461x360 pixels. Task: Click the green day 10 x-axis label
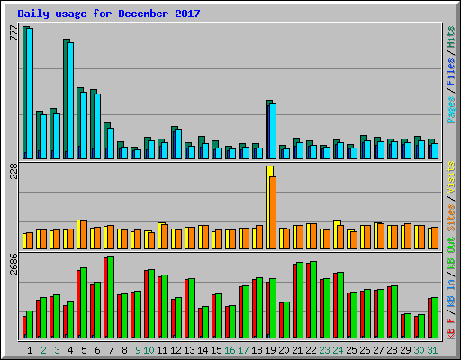tap(149, 350)
